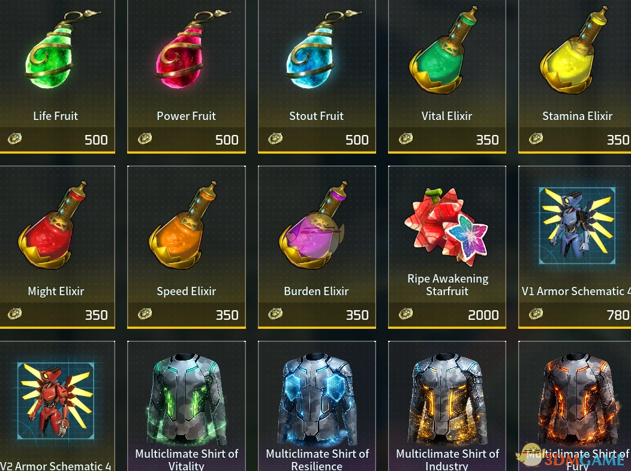631x471 pixels.
Task: Click the orange Speed Elixir bottle
Action: click(x=184, y=226)
